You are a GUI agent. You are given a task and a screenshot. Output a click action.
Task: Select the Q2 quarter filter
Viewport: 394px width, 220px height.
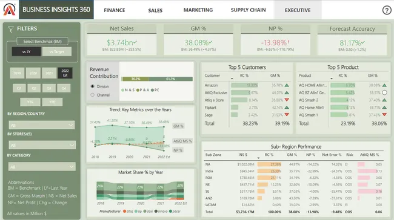click(34, 88)
